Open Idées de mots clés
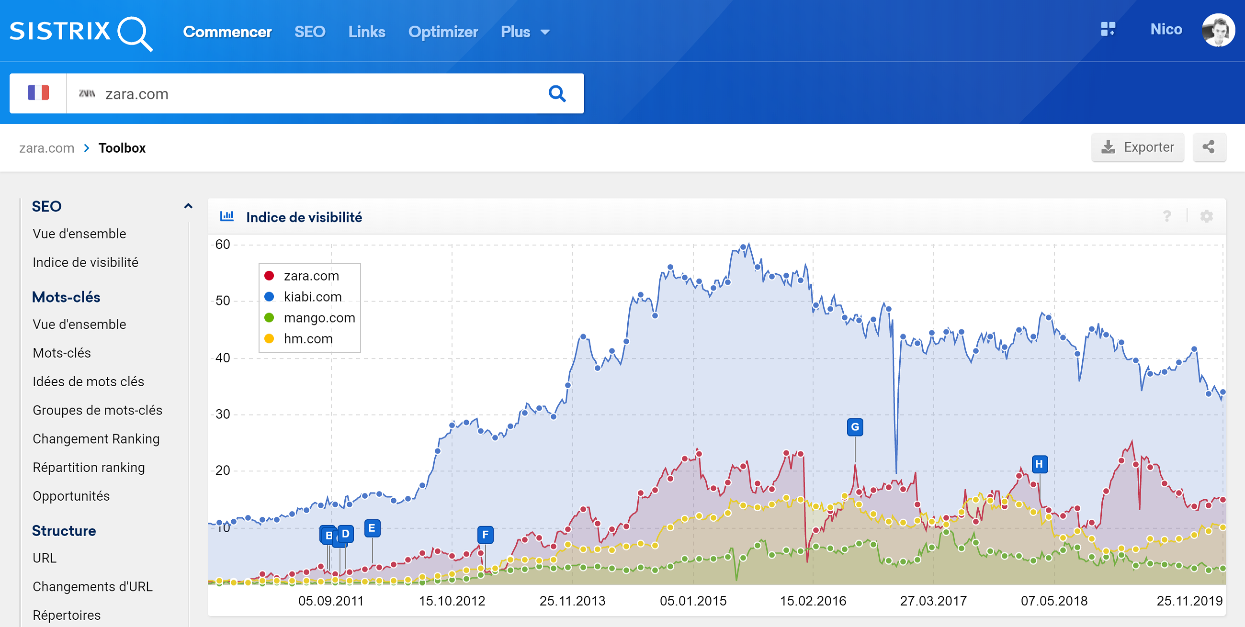The width and height of the screenshot is (1245, 627). tap(89, 381)
